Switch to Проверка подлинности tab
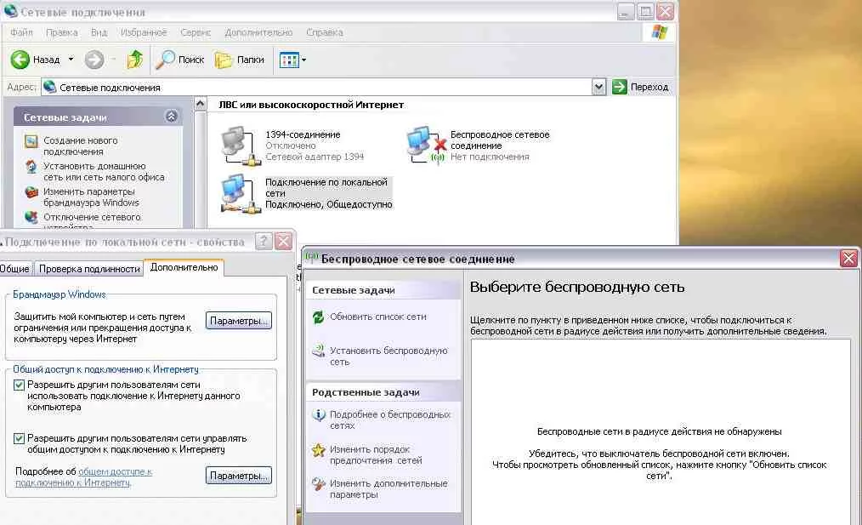862x525 pixels. click(x=89, y=269)
